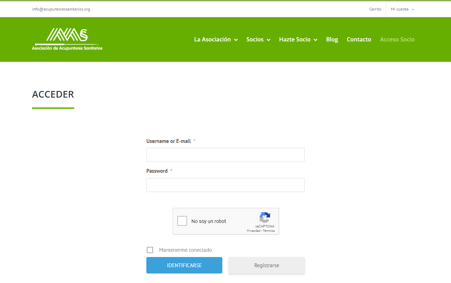The width and height of the screenshot is (451, 283).
Task: Click 'Mi cuenta' in the top bar
Action: coord(400,9)
